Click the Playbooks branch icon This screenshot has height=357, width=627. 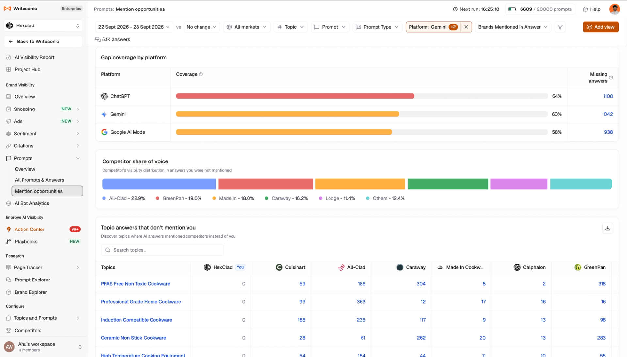coord(9,242)
